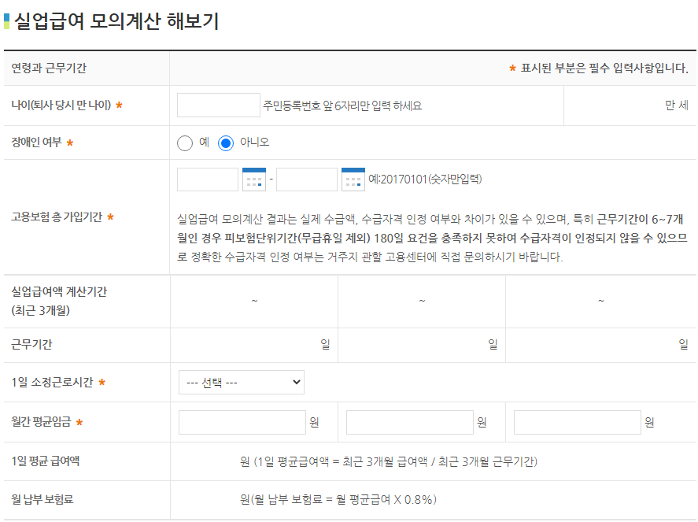Click the monthly premium formula text
Image resolution: width=698 pixels, height=522 pixels.
(x=338, y=500)
